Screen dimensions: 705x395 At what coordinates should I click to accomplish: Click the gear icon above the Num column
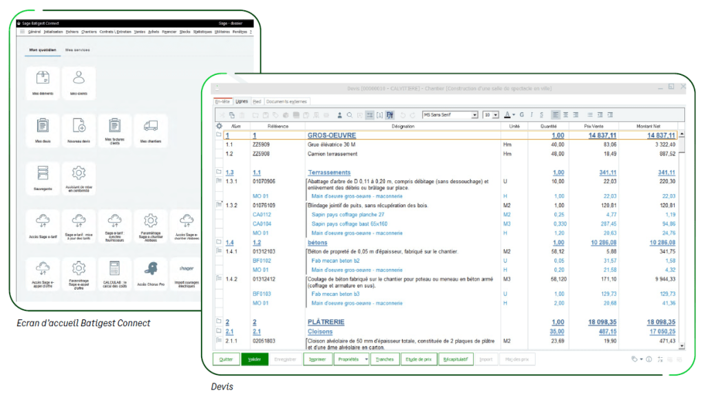click(220, 126)
